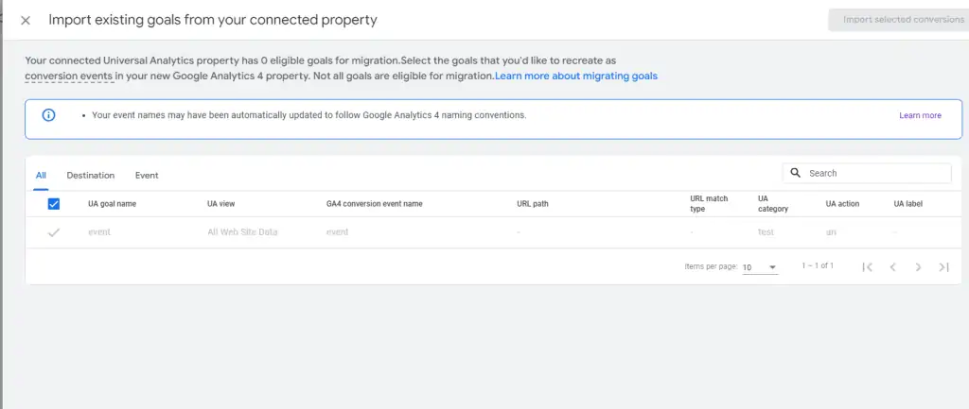Open Learn more about migrating goals link
This screenshot has width=969, height=409.
pos(575,76)
